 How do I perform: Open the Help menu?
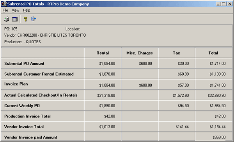[27, 10]
